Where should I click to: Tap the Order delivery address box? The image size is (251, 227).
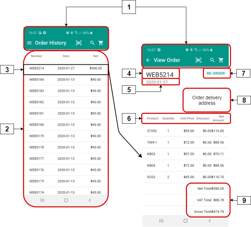(x=207, y=100)
